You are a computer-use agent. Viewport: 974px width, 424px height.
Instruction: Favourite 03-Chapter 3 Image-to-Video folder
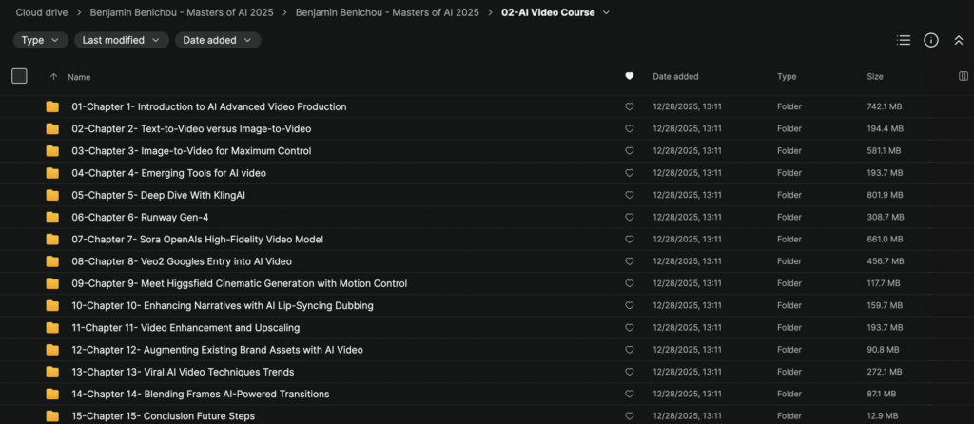tap(630, 151)
